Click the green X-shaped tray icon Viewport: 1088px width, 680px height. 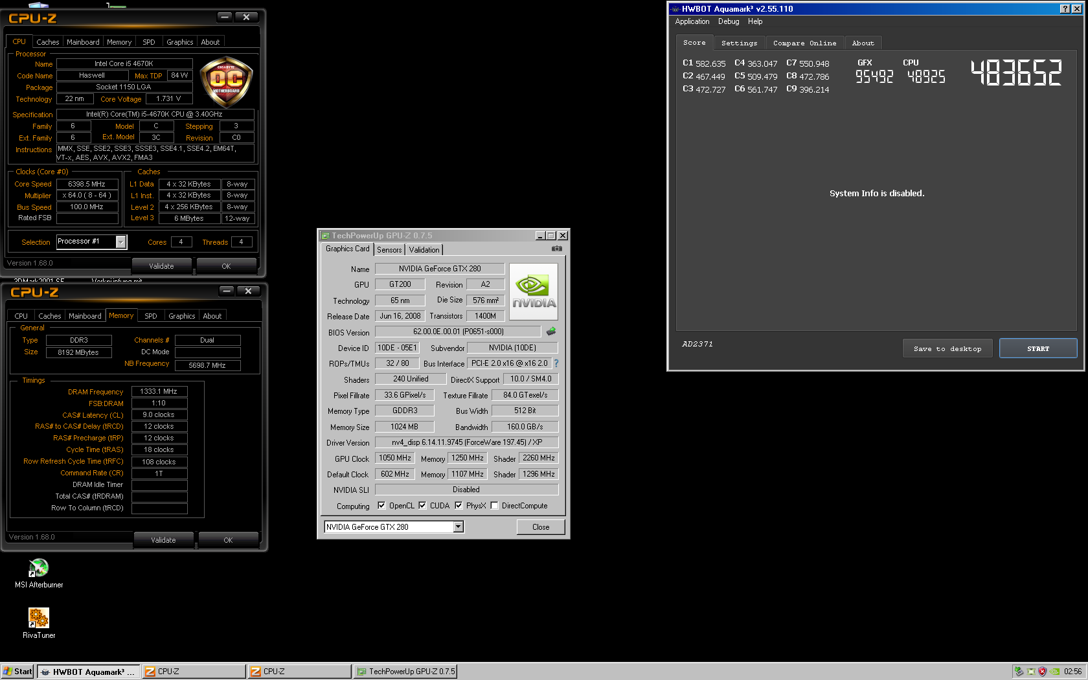(1030, 672)
